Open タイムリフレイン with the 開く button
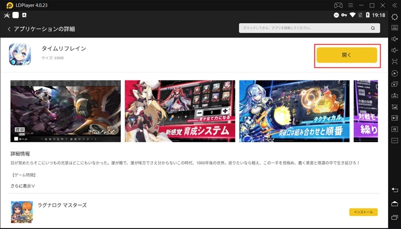 pyautogui.click(x=347, y=55)
